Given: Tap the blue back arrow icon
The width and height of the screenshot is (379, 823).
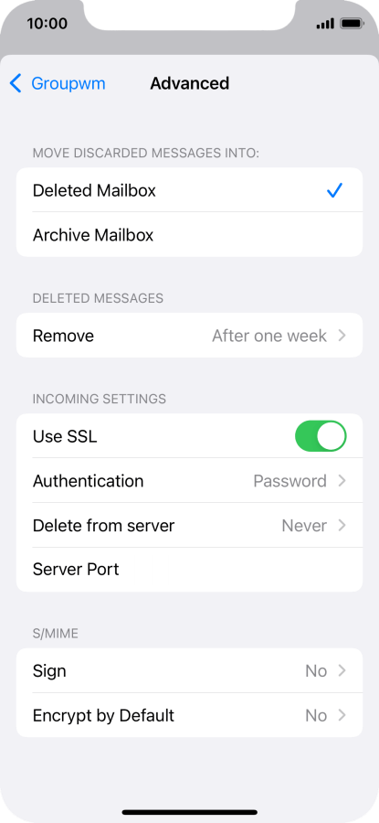Looking at the screenshot, I should (x=16, y=83).
